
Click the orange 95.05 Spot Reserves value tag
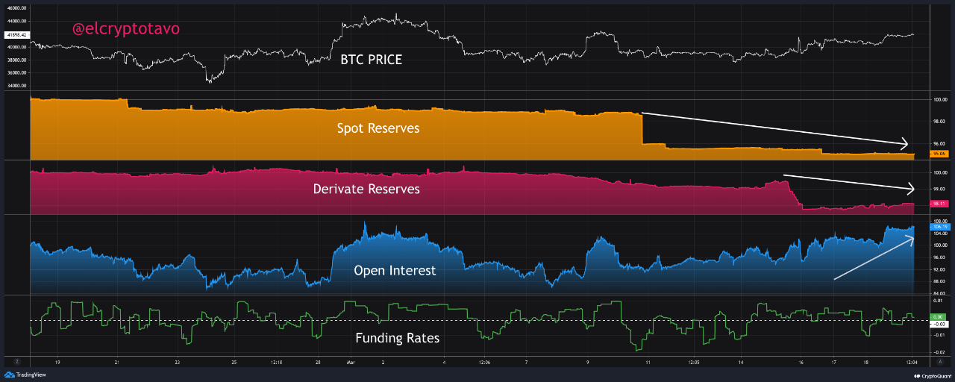pyautogui.click(x=938, y=154)
